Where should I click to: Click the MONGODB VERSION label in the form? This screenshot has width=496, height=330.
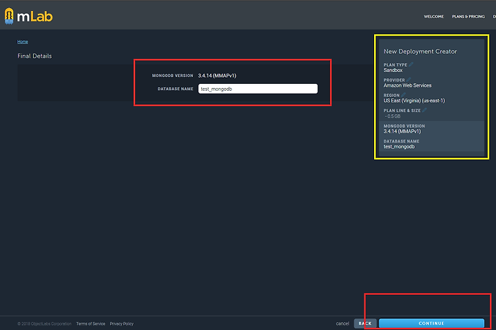(172, 76)
